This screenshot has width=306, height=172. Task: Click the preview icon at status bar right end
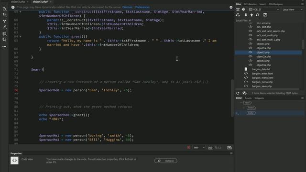point(229,148)
